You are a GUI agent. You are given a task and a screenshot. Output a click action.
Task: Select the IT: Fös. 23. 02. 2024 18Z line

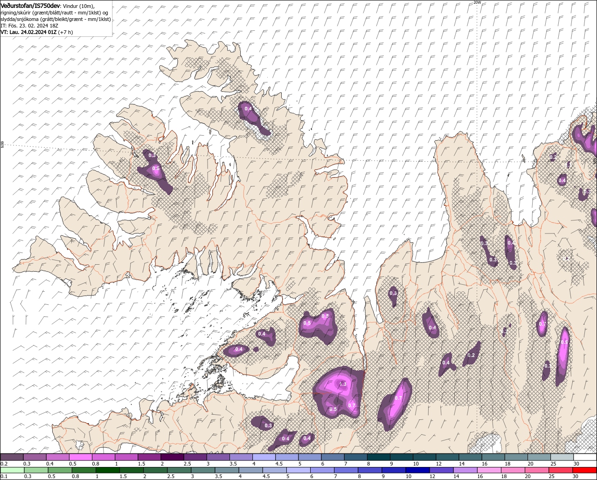29,26
